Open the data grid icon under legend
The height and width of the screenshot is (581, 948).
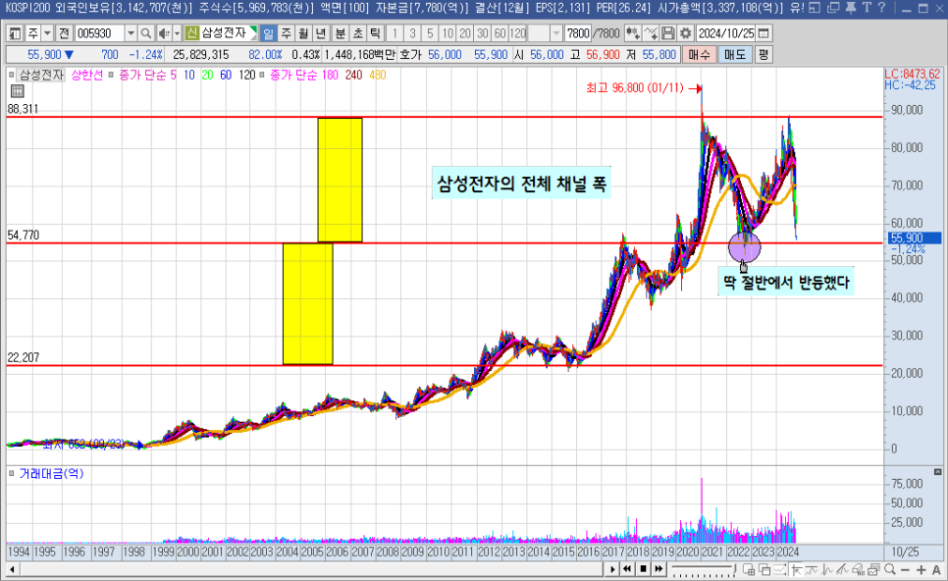[x=17, y=91]
